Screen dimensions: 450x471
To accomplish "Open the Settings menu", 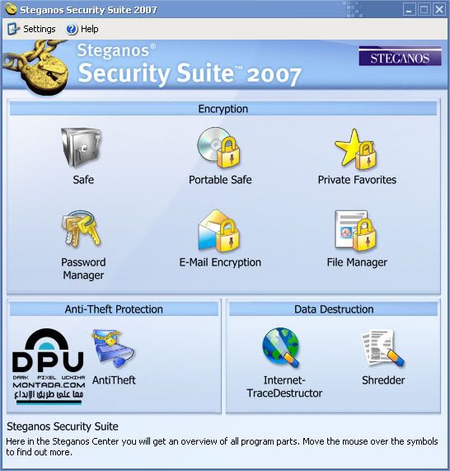I will 31,29.
